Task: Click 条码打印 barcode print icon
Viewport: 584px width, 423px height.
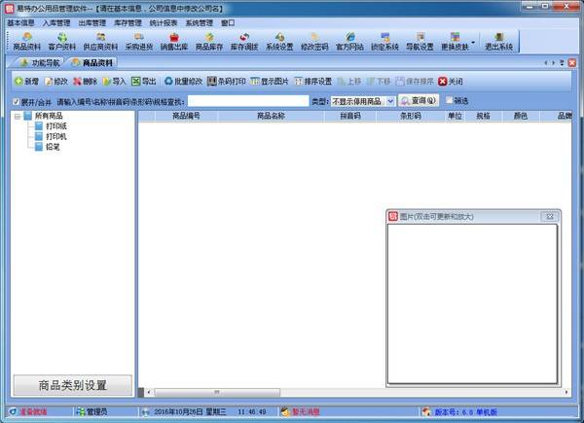Action: coord(225,81)
